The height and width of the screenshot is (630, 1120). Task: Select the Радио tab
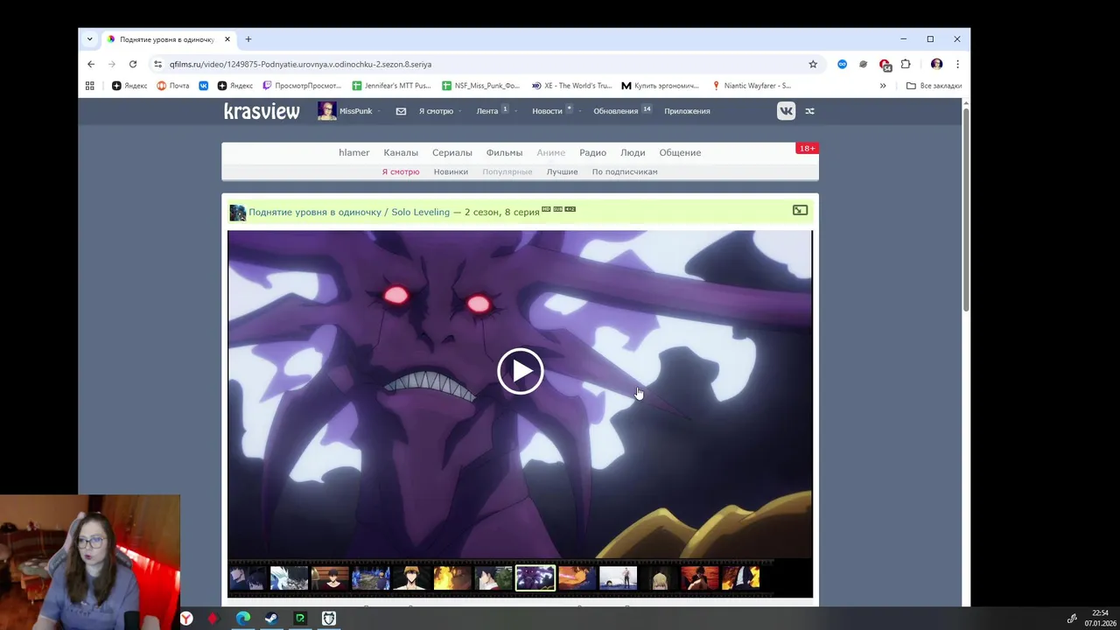click(592, 152)
